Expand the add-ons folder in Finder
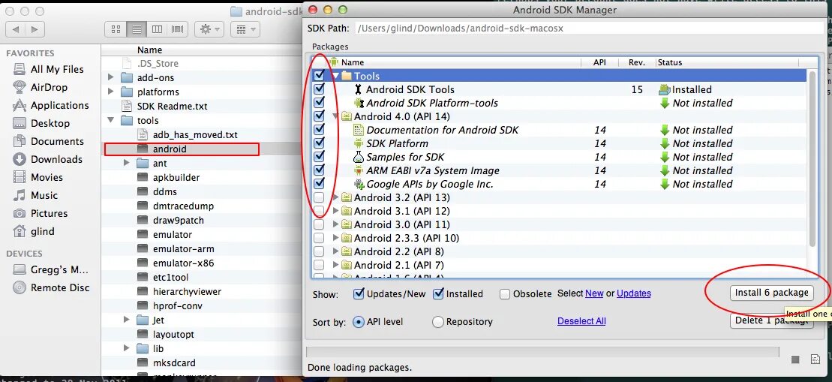832x382 pixels. [x=110, y=77]
